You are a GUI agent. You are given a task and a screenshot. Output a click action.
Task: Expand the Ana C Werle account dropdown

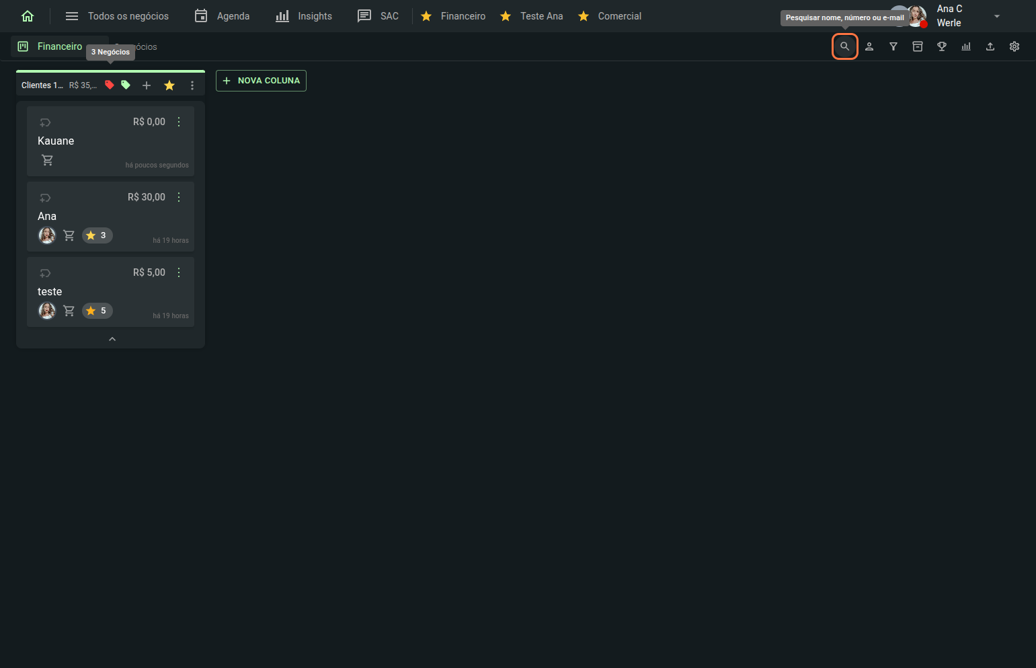[x=997, y=16]
